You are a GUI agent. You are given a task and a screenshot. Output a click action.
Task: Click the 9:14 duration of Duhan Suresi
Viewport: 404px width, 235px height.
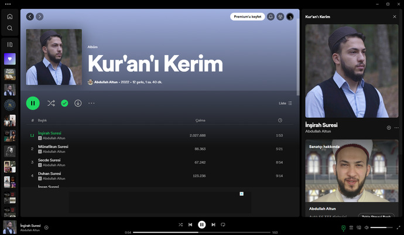point(279,176)
